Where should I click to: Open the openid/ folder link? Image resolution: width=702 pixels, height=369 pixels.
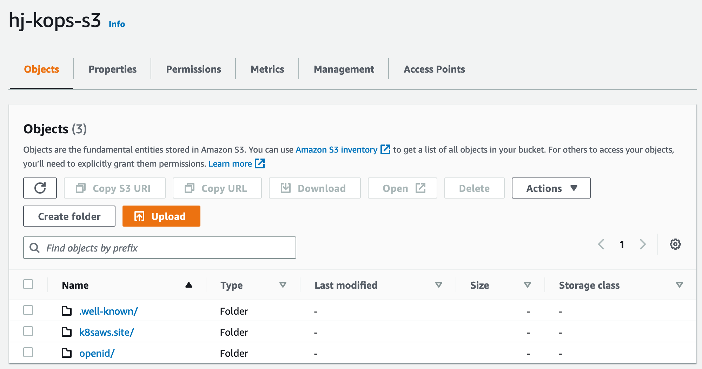click(x=97, y=353)
